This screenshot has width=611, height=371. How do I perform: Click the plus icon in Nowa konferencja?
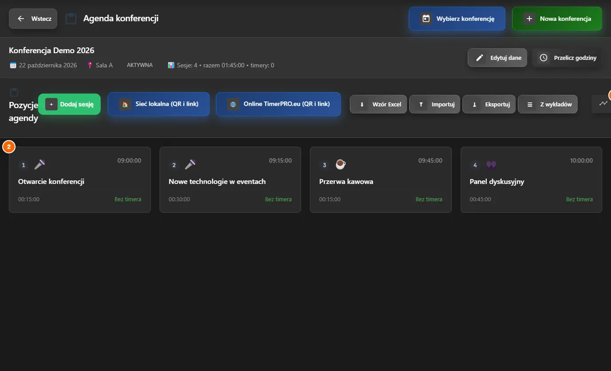[x=529, y=19]
